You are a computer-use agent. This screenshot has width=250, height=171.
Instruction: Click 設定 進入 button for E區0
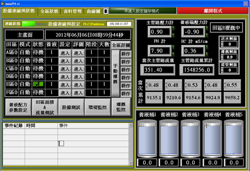coord(65,85)
